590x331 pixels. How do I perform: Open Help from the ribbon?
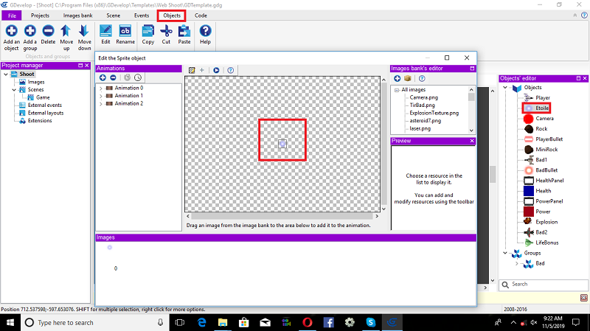click(205, 35)
